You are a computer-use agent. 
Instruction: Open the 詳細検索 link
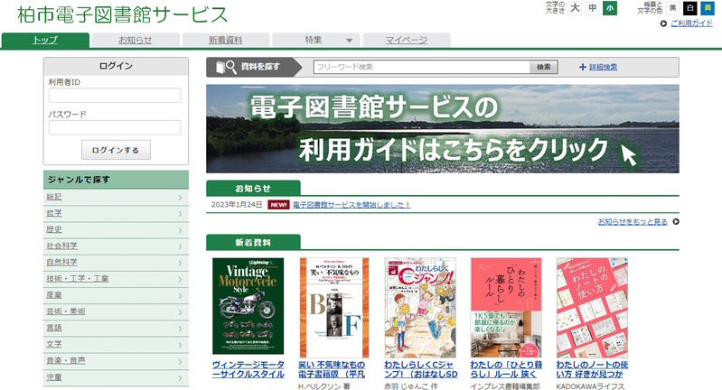pyautogui.click(x=604, y=67)
